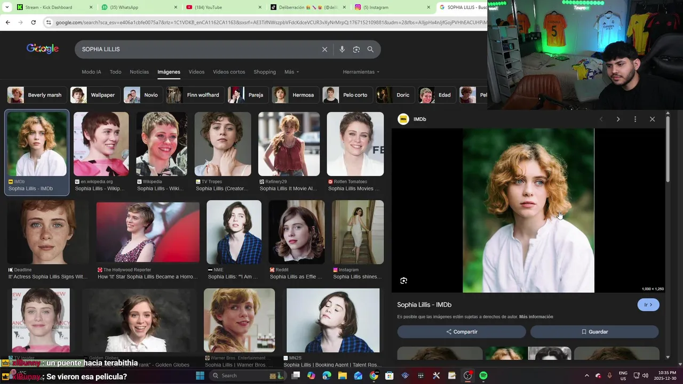683x384 pixels.
Task: Switch to the Modo IA tab
Action: point(91,72)
